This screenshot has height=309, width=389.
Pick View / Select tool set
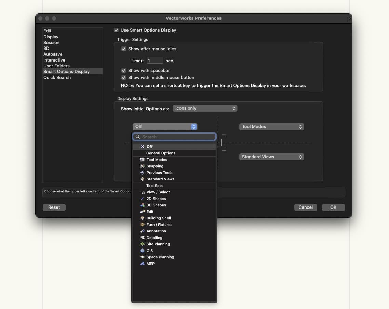[174, 192]
